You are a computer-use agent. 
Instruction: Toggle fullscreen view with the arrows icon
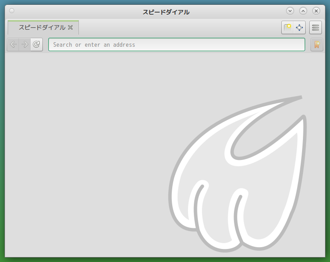coord(299,27)
